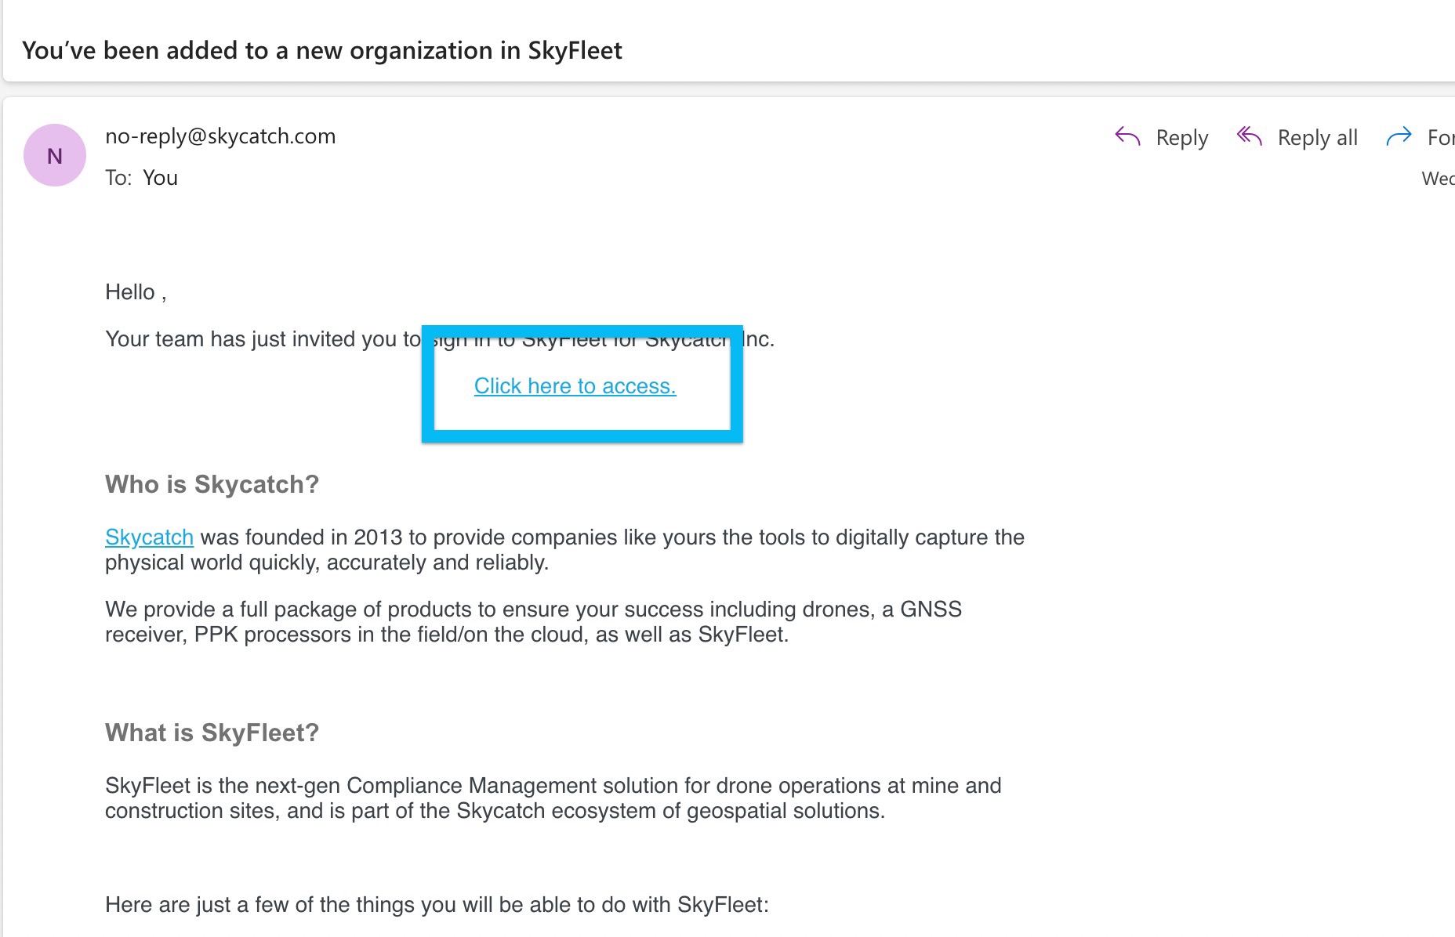Viewport: 1455px width, 937px height.
Task: Click the Forward arrow icon
Action: [1399, 137]
